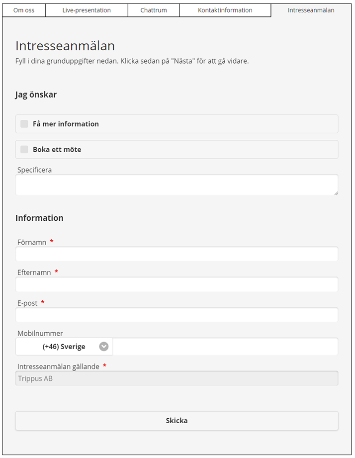Focus the Efternamn input field

(177, 284)
